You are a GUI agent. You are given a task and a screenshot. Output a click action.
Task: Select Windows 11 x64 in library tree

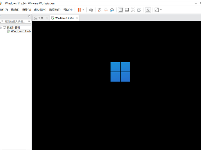click(20, 31)
